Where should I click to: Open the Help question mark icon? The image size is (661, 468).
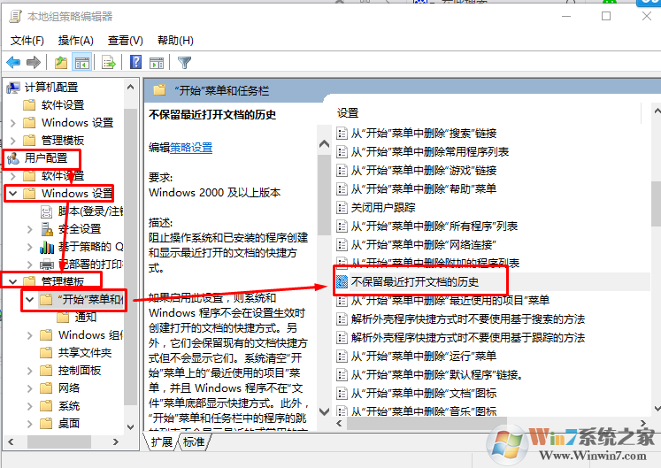click(x=135, y=63)
